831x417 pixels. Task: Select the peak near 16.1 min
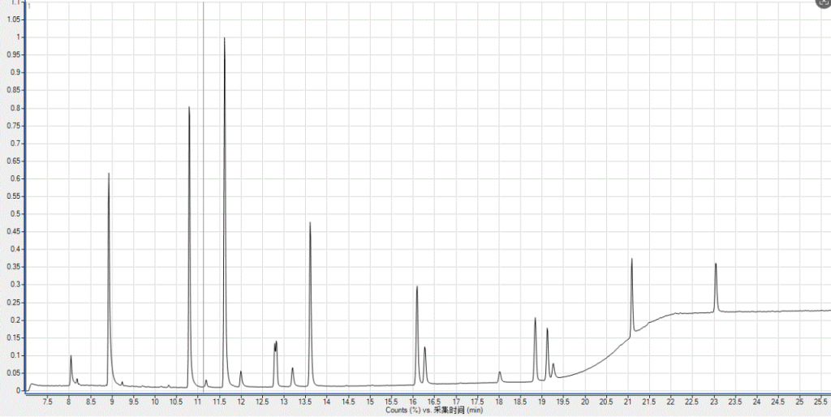(417, 288)
